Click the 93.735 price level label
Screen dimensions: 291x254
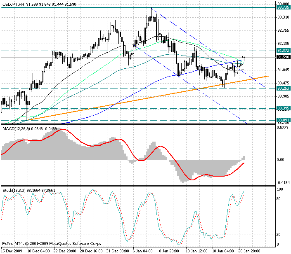(283, 7)
